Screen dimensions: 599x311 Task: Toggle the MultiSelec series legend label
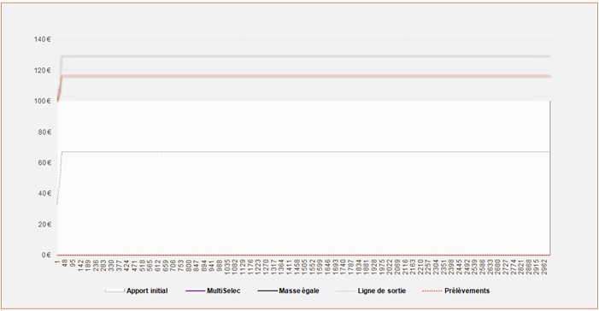(x=224, y=290)
